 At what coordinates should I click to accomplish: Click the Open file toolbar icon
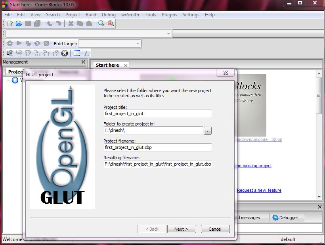(19, 23)
